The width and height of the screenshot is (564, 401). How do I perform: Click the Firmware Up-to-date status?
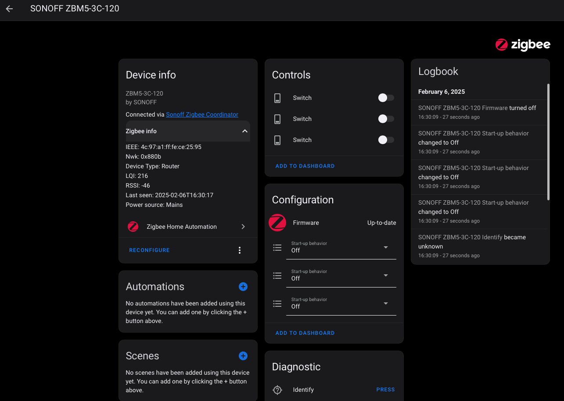pos(382,223)
